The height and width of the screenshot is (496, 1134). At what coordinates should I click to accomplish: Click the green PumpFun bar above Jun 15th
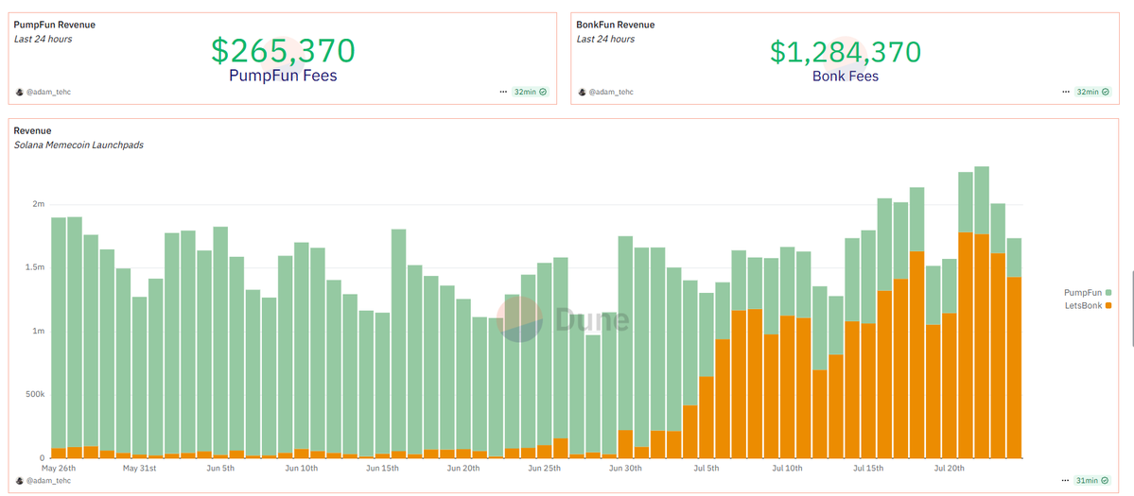click(383, 384)
